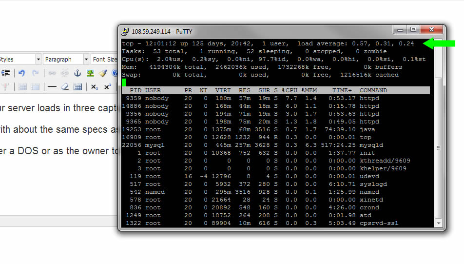Apply subscript formatting

[94, 87]
